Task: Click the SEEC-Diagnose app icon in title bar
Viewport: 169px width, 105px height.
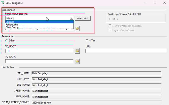Action: point(3,3)
